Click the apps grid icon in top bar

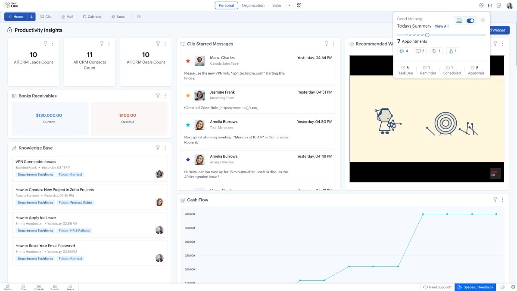click(299, 6)
